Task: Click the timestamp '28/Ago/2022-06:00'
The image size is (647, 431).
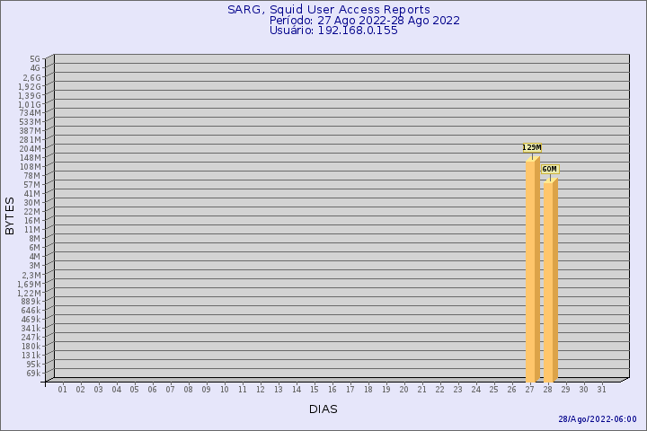Action: click(598, 419)
